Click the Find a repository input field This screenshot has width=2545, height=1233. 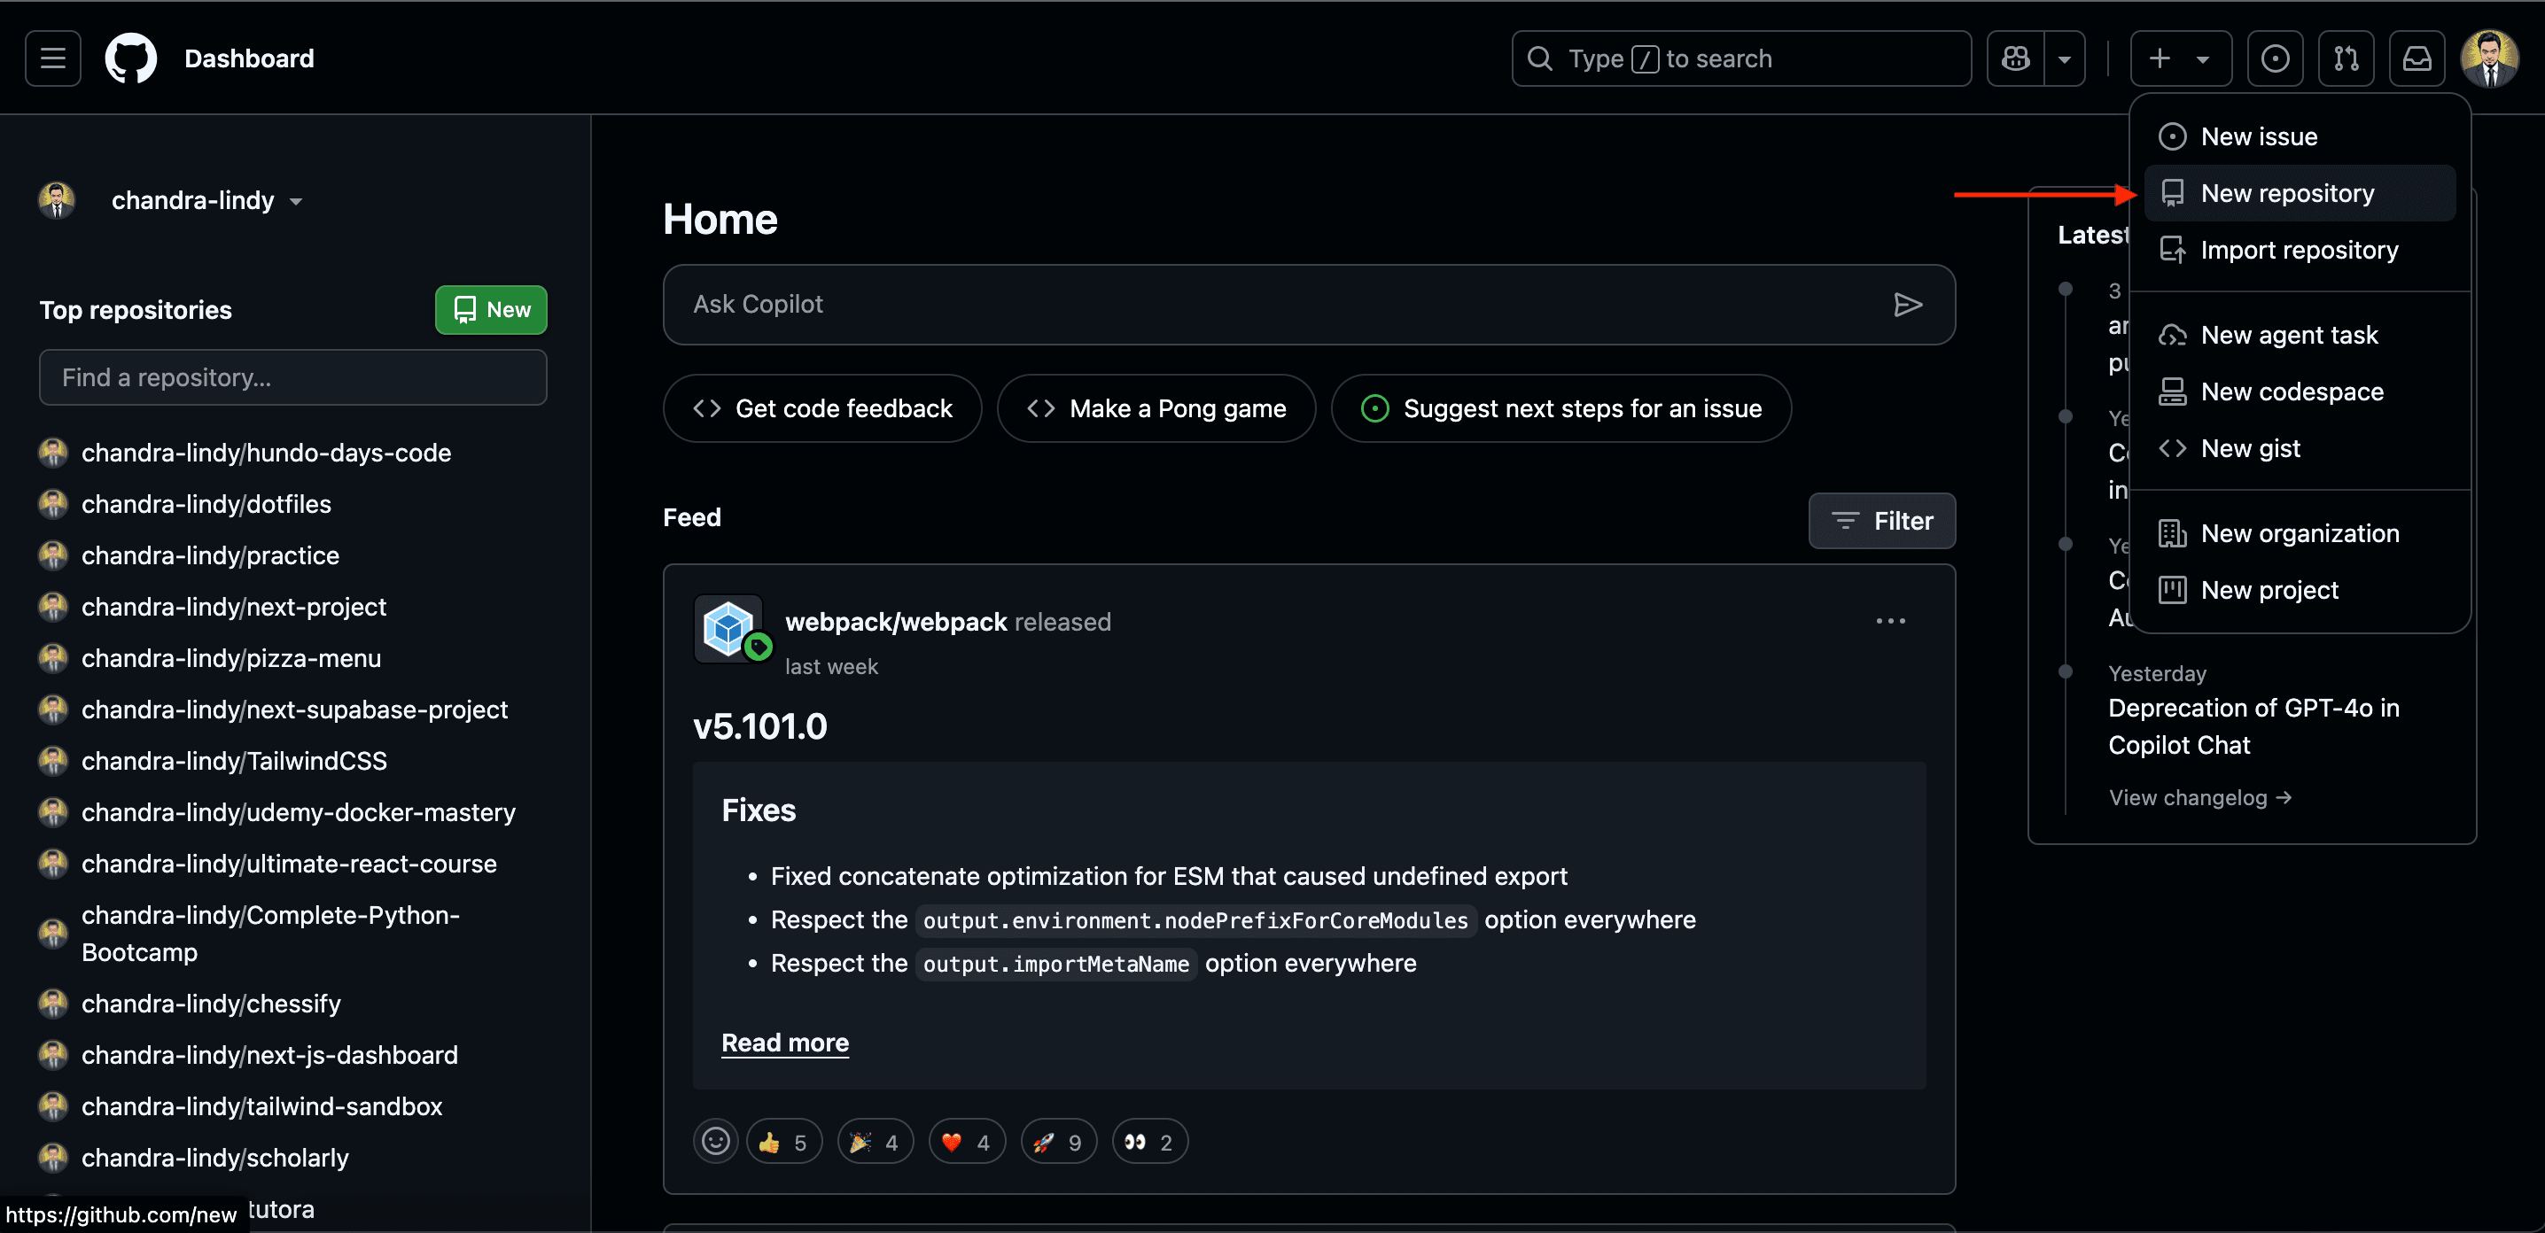[292, 377]
